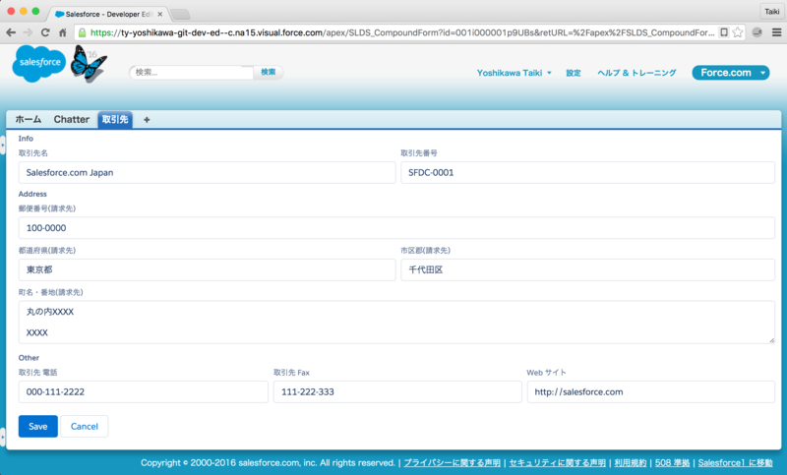
Task: Open プライバシーに関する声明 footer link
Action: tap(452, 463)
